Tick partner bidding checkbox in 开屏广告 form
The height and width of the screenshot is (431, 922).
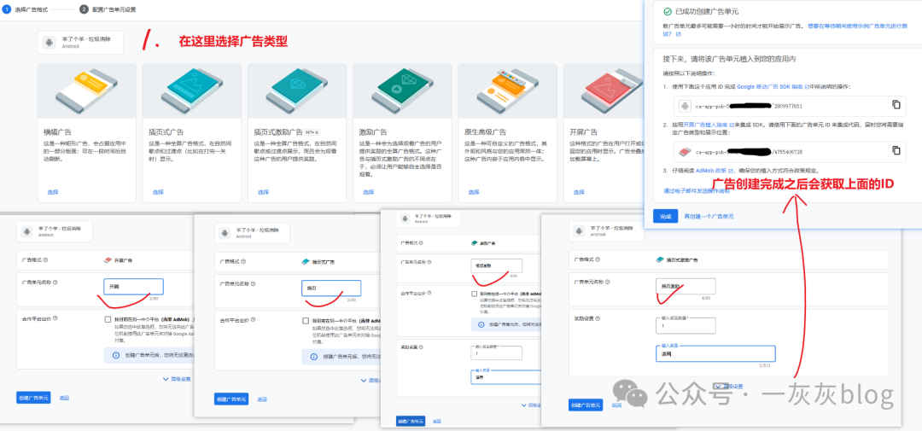tap(108, 319)
